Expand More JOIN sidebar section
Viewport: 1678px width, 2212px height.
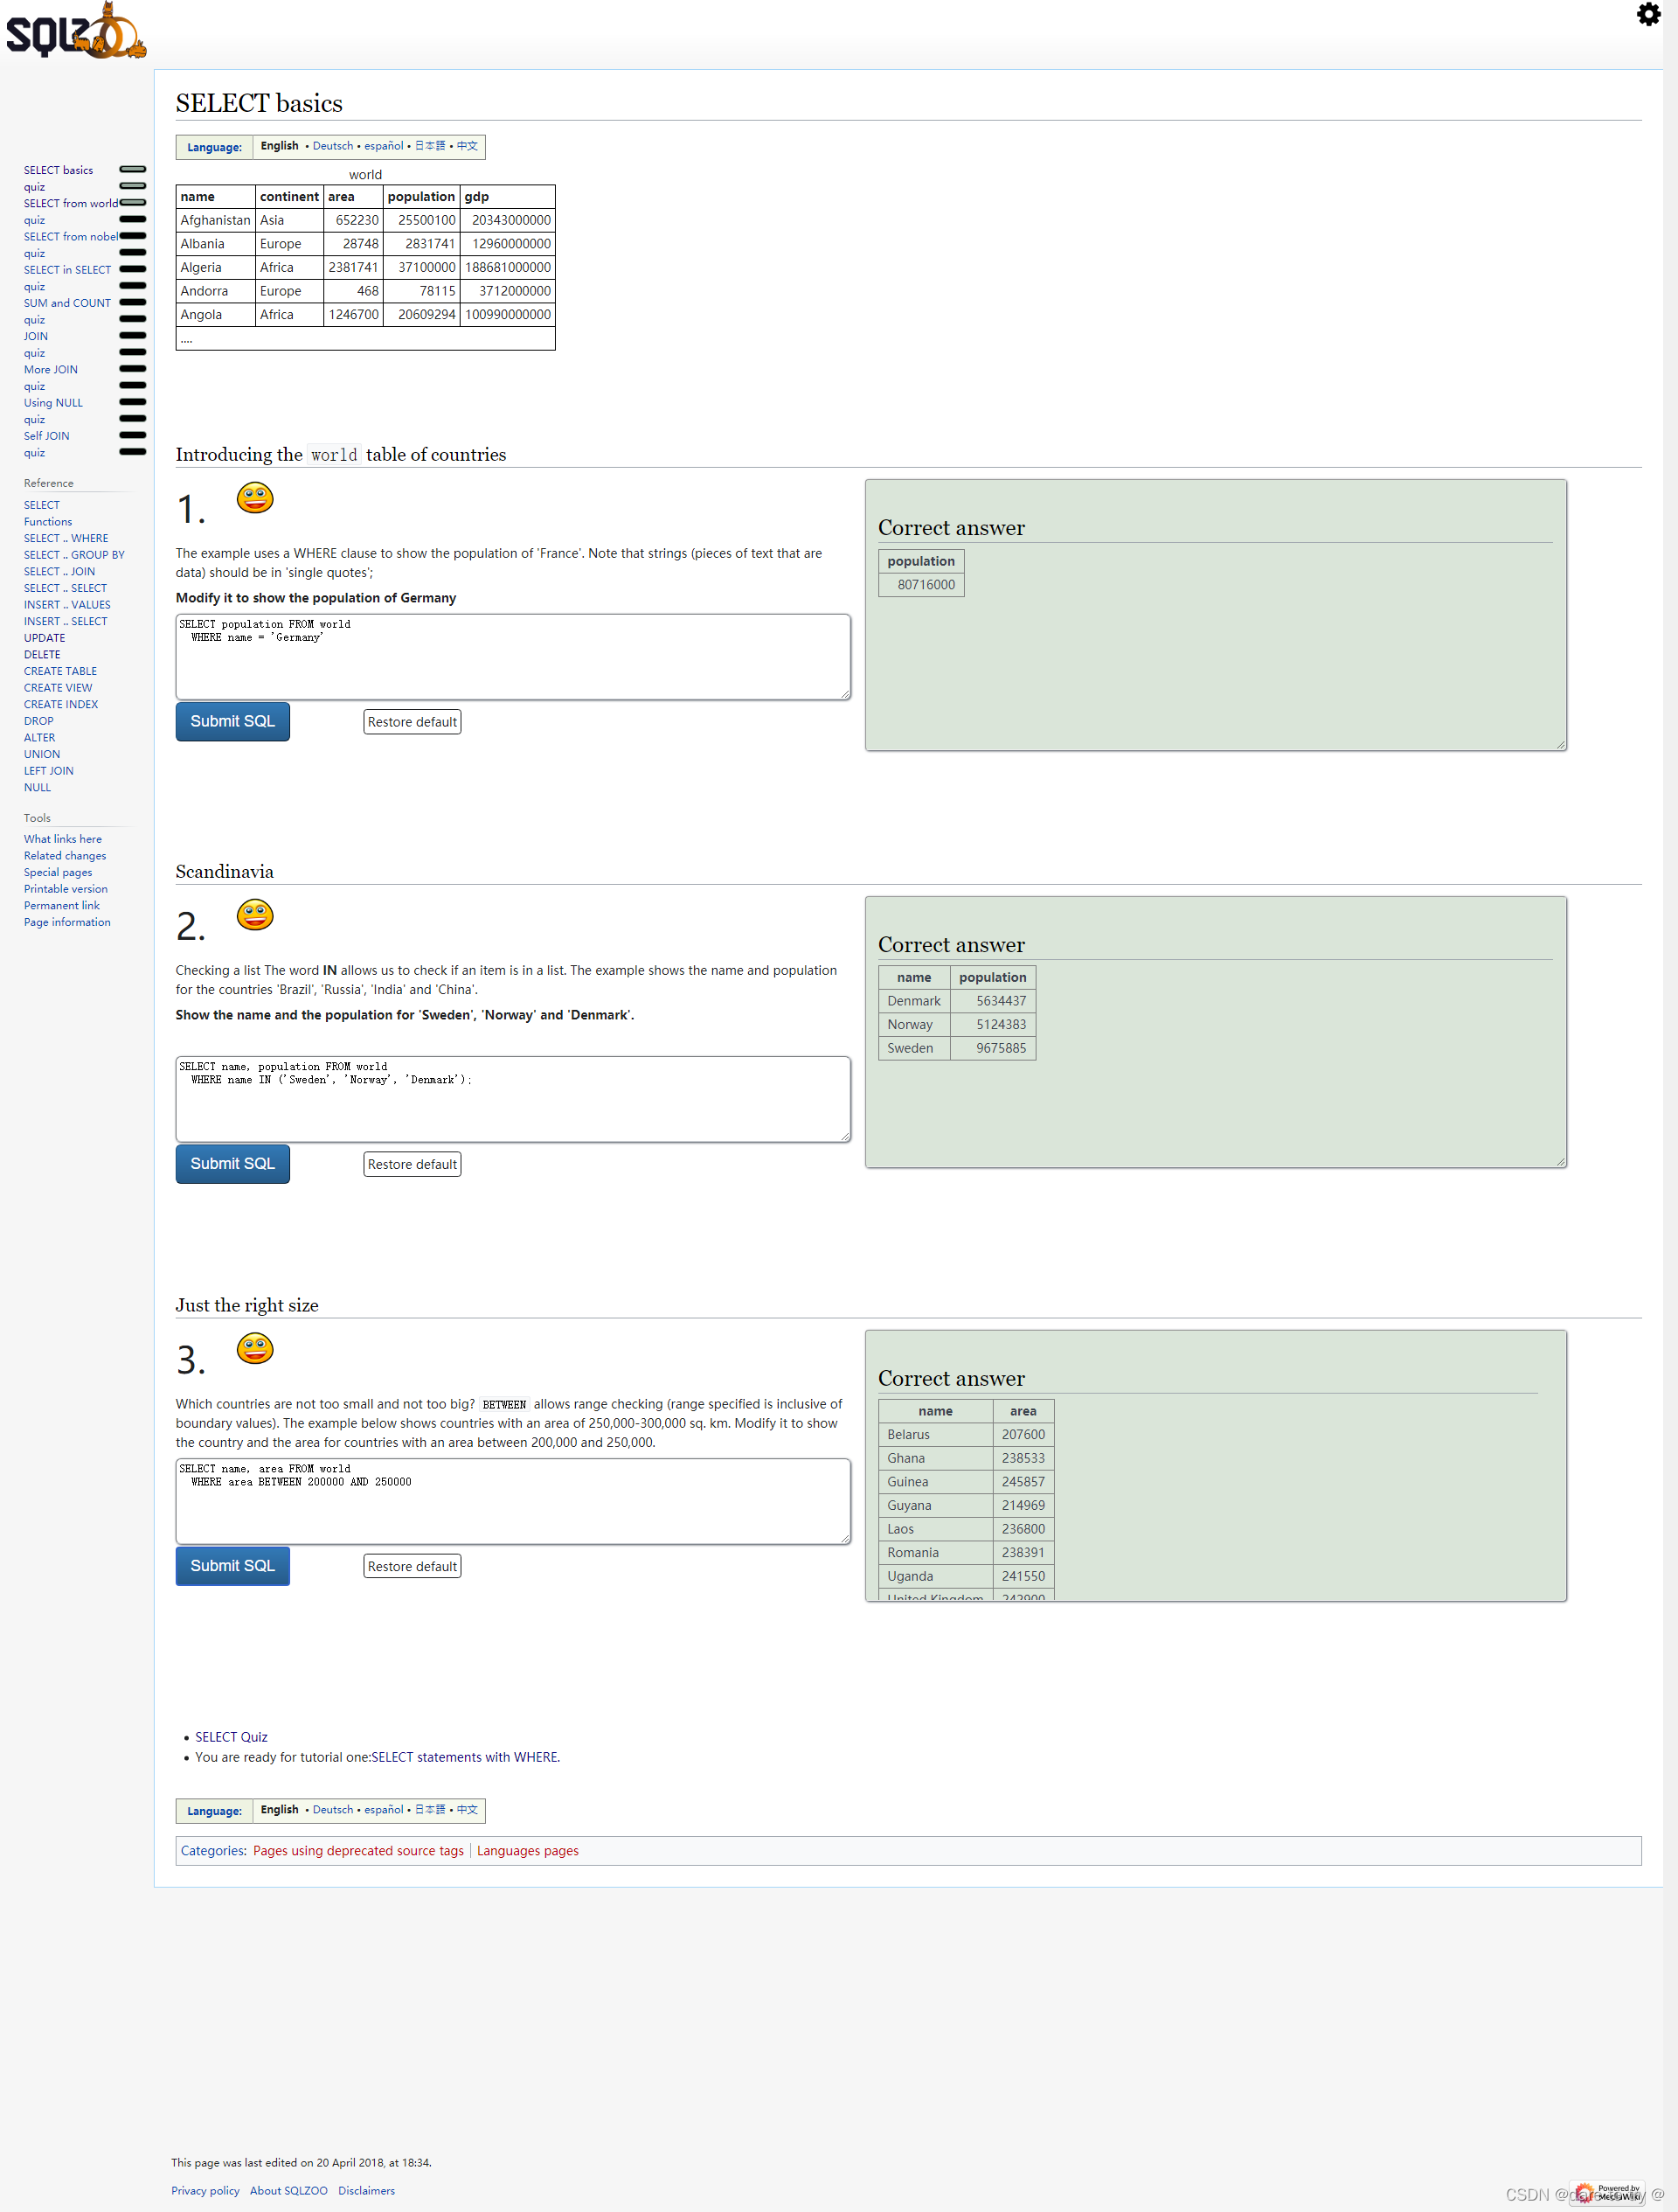(137, 368)
